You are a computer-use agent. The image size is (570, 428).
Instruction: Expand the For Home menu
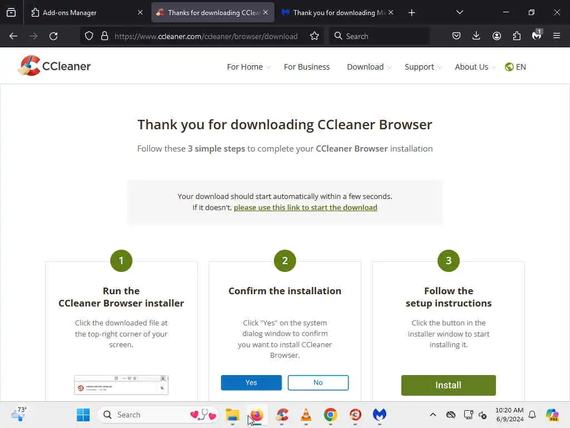tap(249, 67)
